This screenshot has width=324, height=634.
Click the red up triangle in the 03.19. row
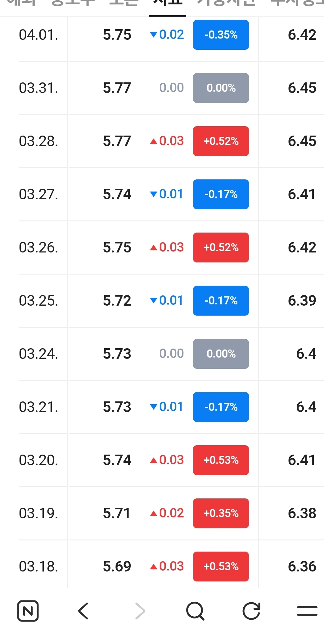[x=153, y=514]
